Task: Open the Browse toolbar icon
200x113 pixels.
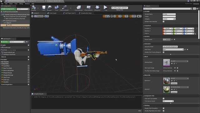Action: (x=49, y=8)
